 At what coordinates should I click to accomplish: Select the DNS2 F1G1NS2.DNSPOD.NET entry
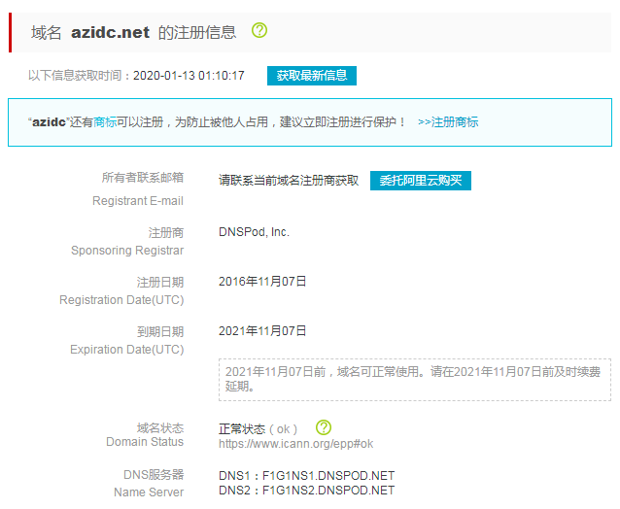coord(307,491)
